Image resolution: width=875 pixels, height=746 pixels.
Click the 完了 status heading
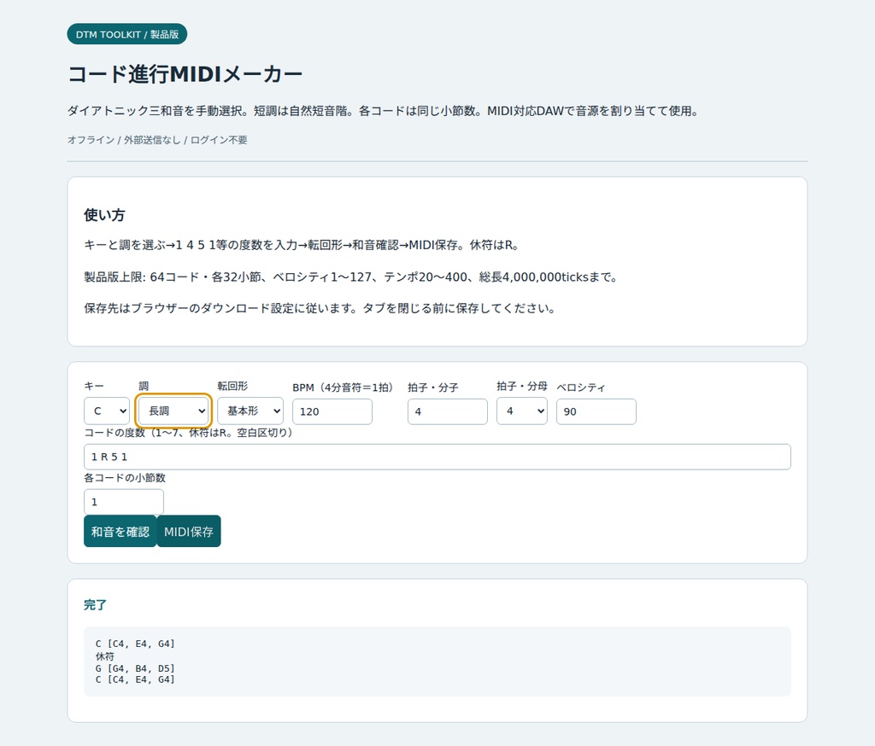pyautogui.click(x=95, y=605)
